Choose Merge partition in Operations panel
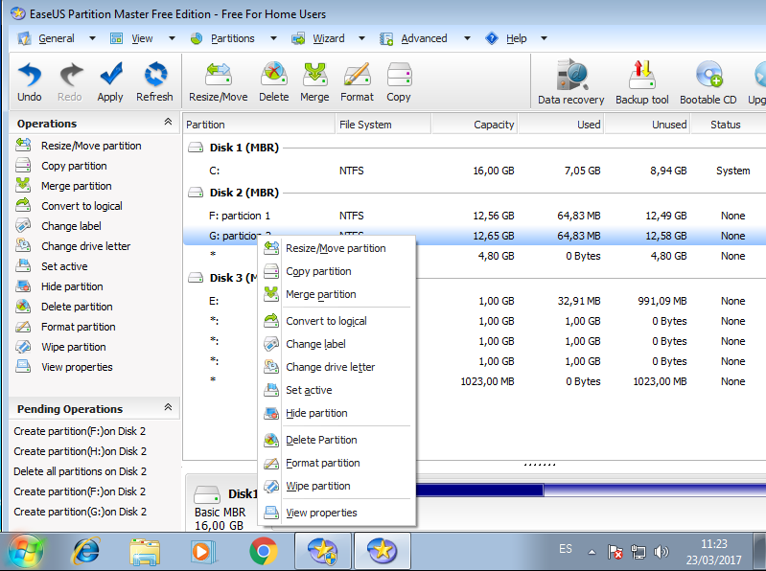Image resolution: width=766 pixels, height=571 pixels. click(x=63, y=186)
